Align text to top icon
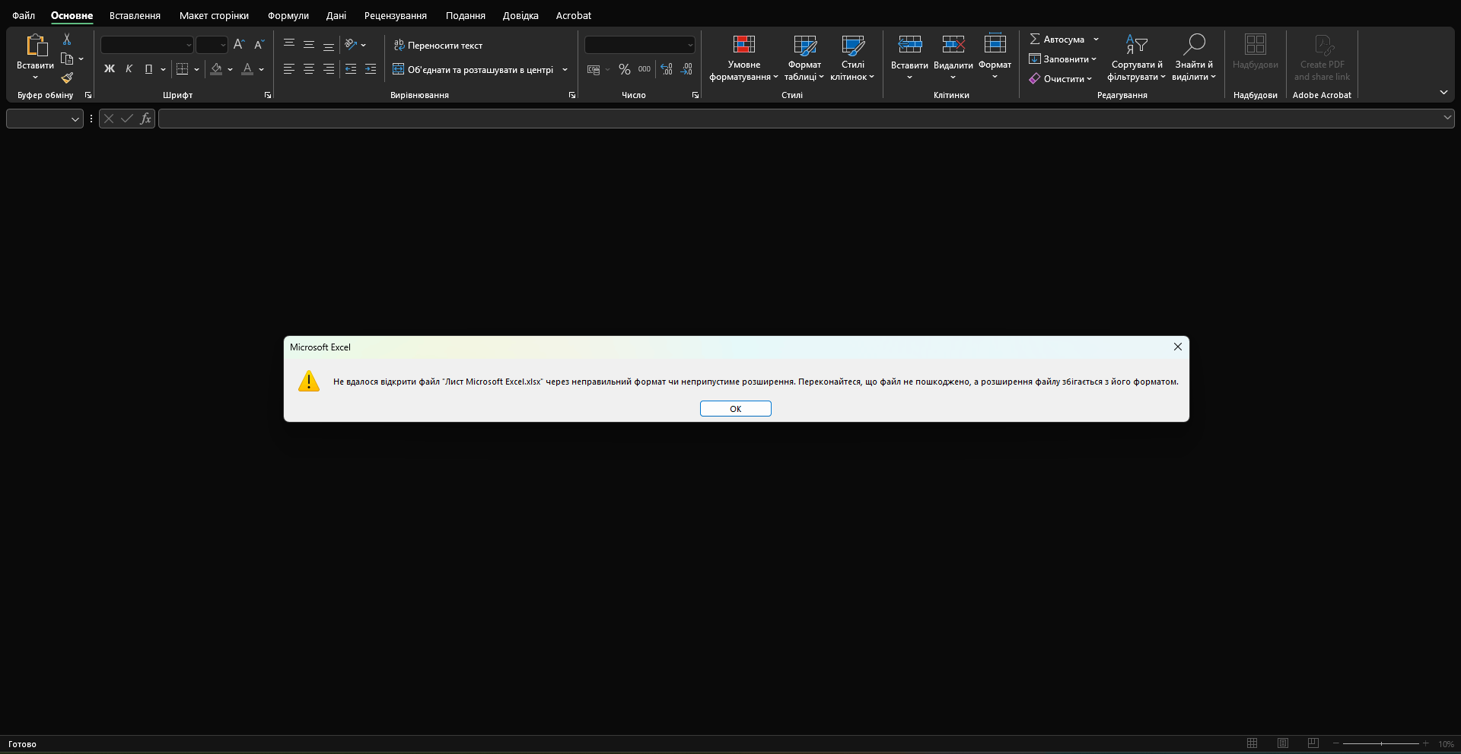 (289, 45)
